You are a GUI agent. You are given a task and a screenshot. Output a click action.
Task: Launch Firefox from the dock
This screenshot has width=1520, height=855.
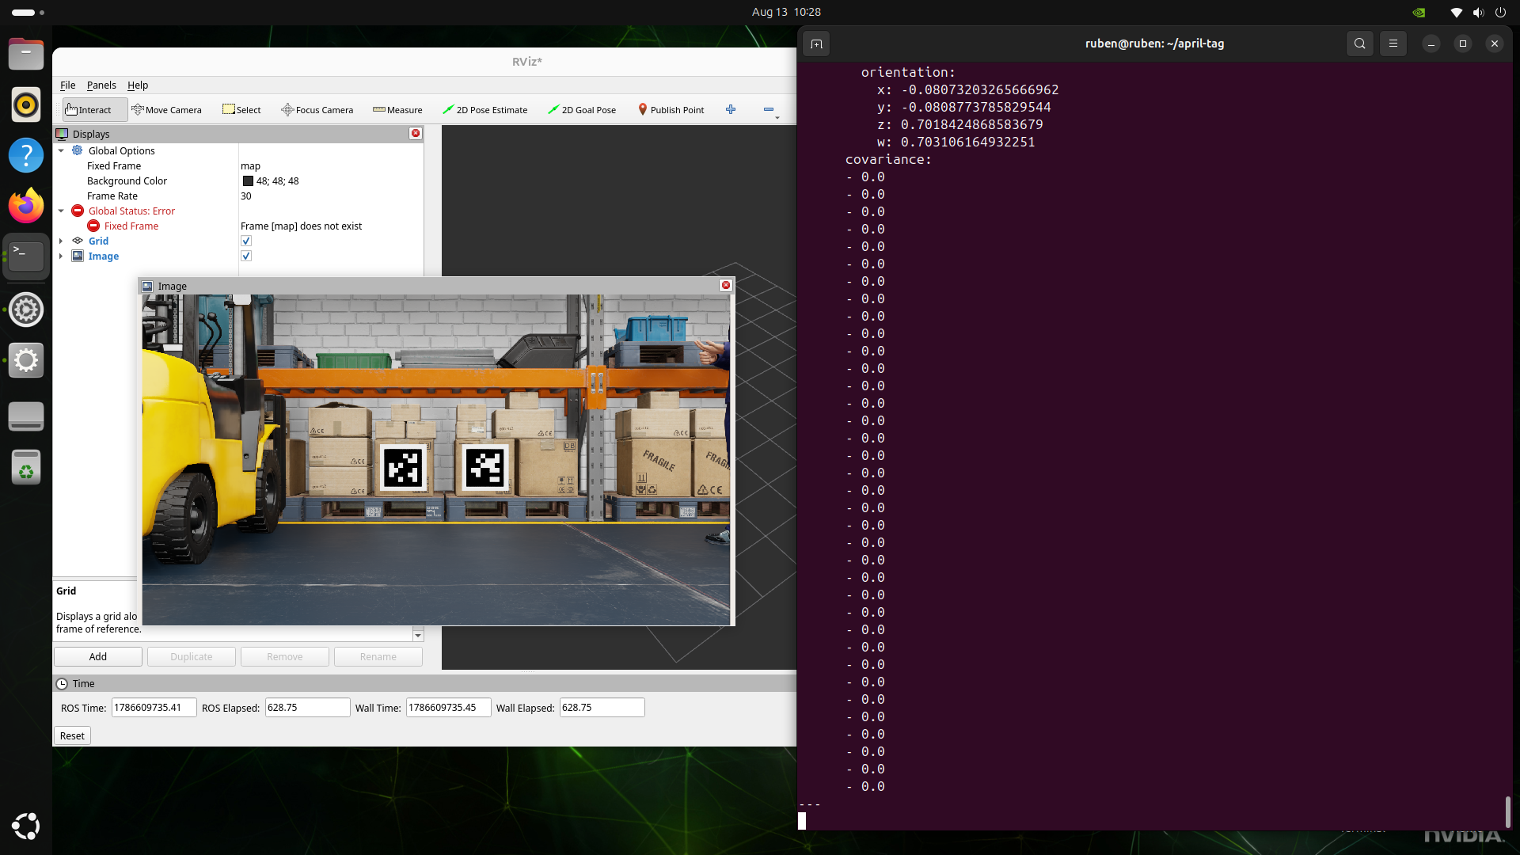(x=26, y=206)
